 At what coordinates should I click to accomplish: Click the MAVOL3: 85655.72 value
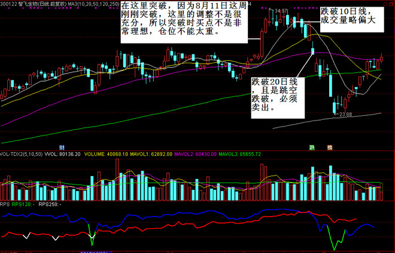(239, 154)
